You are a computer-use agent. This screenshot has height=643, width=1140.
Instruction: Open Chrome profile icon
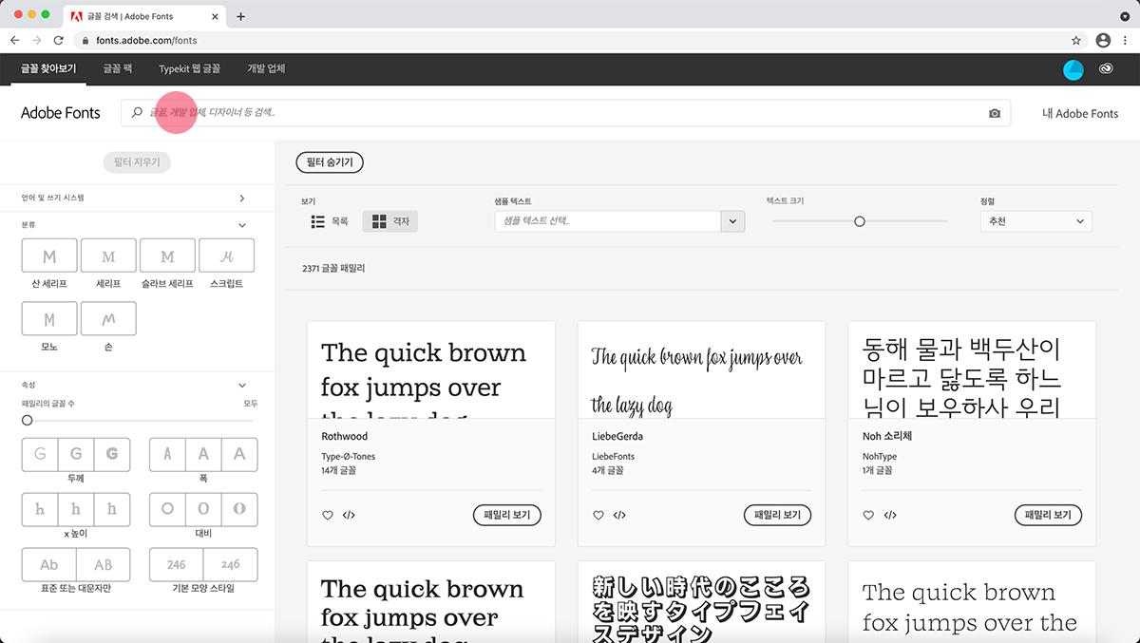click(x=1103, y=41)
